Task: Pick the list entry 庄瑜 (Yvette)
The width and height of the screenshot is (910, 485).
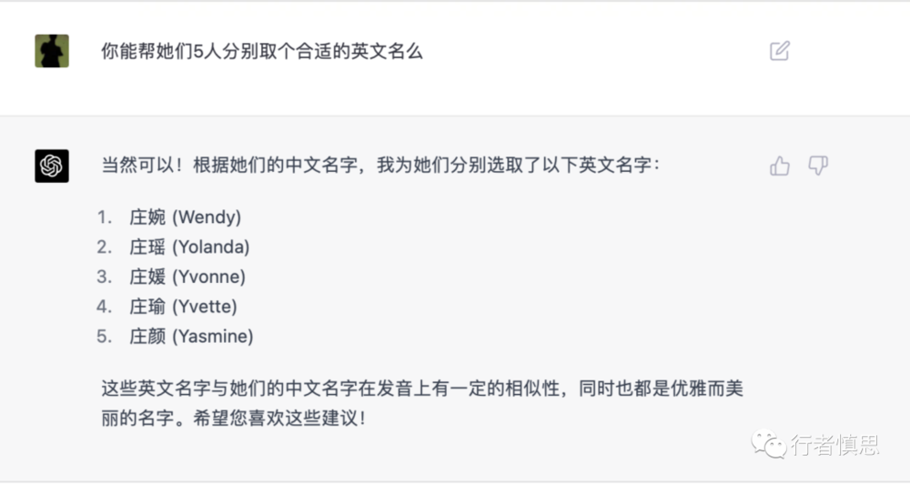Action: tap(183, 307)
